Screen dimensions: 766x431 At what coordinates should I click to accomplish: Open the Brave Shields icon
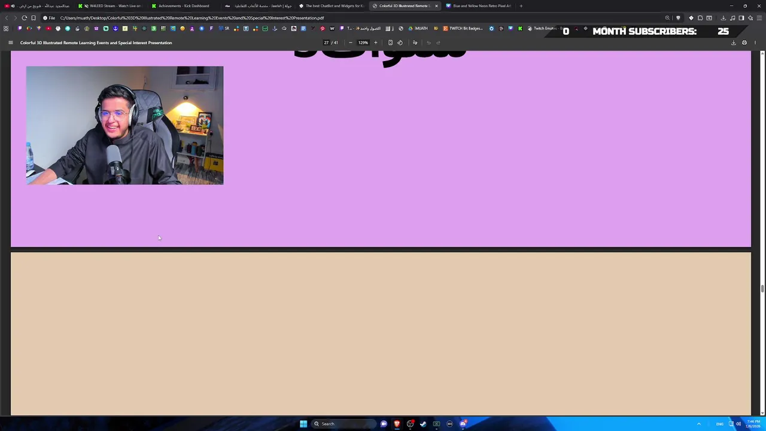point(678,18)
